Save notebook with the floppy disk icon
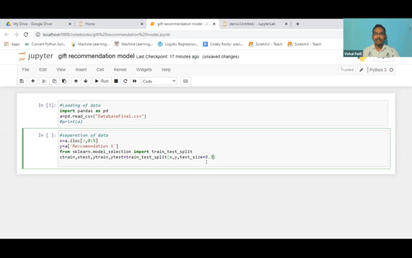The width and height of the screenshot is (412, 258). pos(22,81)
